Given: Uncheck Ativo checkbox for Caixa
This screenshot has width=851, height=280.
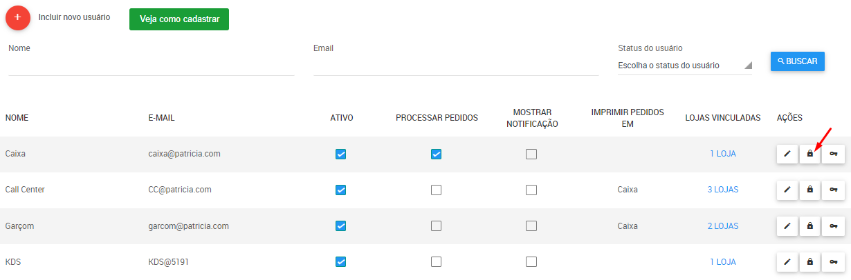Looking at the screenshot, I should click(341, 154).
